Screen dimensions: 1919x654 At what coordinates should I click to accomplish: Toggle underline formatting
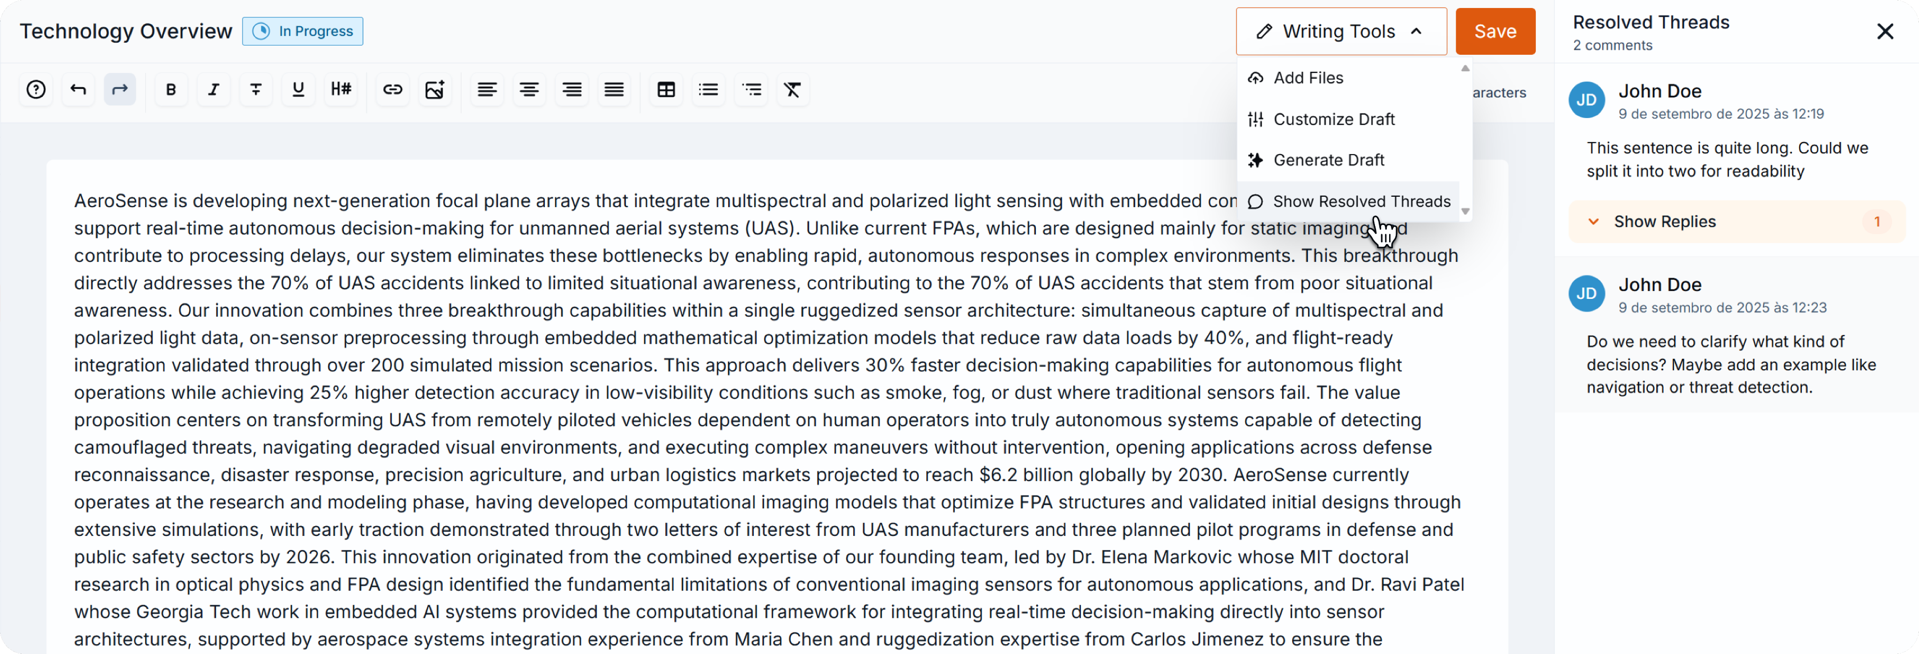click(x=298, y=89)
